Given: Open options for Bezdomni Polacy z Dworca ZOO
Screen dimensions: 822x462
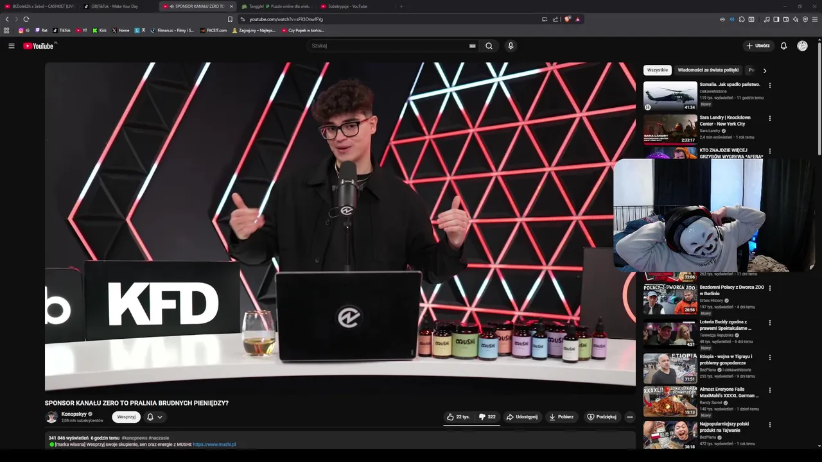Looking at the screenshot, I should coord(770,288).
